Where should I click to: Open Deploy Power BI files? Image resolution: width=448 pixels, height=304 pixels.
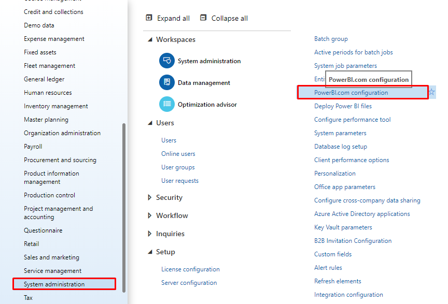[x=343, y=106]
